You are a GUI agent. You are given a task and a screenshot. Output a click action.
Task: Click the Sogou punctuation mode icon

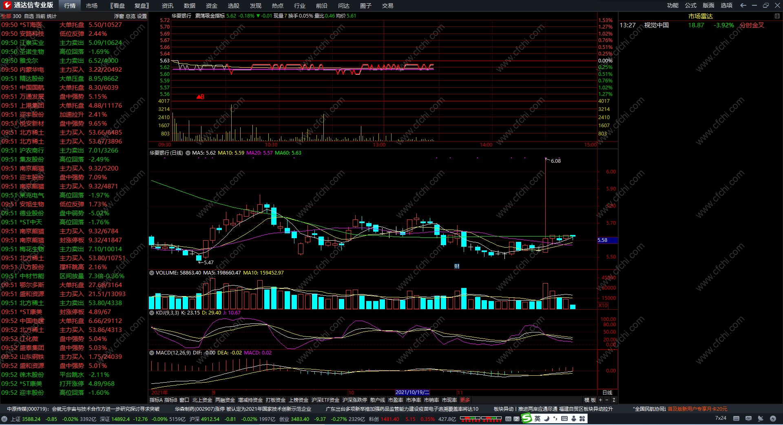click(555, 419)
